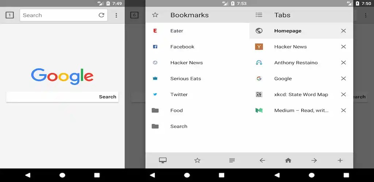This screenshot has width=374, height=182.
Task: Tap the reading mode lines icon
Action: (232, 161)
